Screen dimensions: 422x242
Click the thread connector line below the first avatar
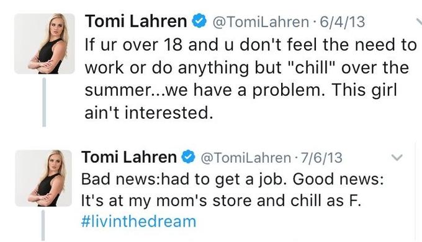click(44, 102)
